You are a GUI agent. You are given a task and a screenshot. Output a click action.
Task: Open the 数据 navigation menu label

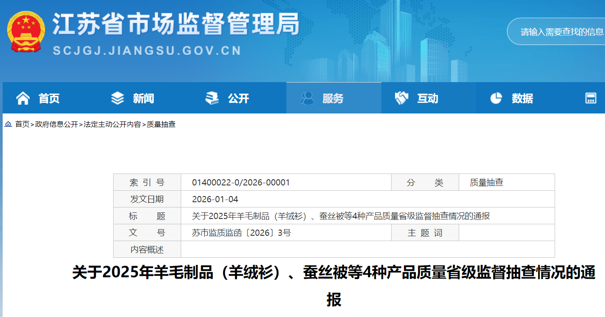pyautogui.click(x=522, y=98)
